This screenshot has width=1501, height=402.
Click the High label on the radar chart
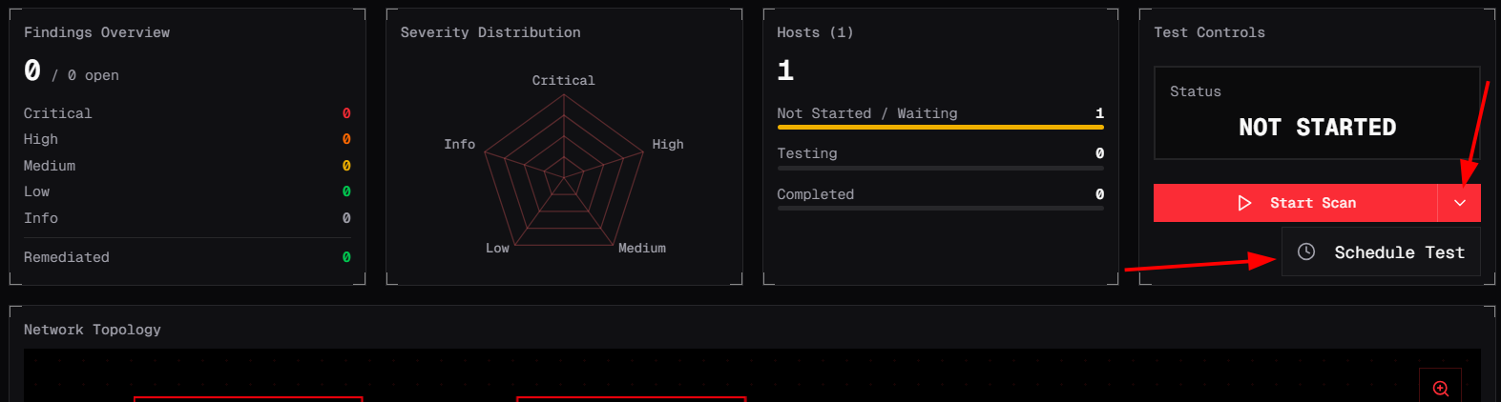668,144
